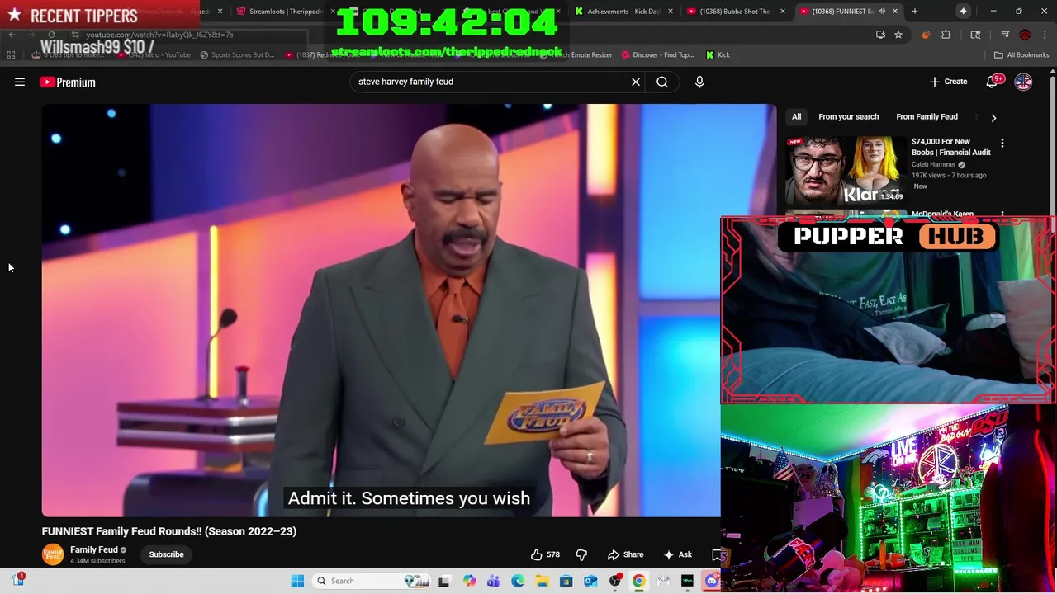Launch Copilot from the taskbar
The image size is (1057, 594).
(469, 581)
